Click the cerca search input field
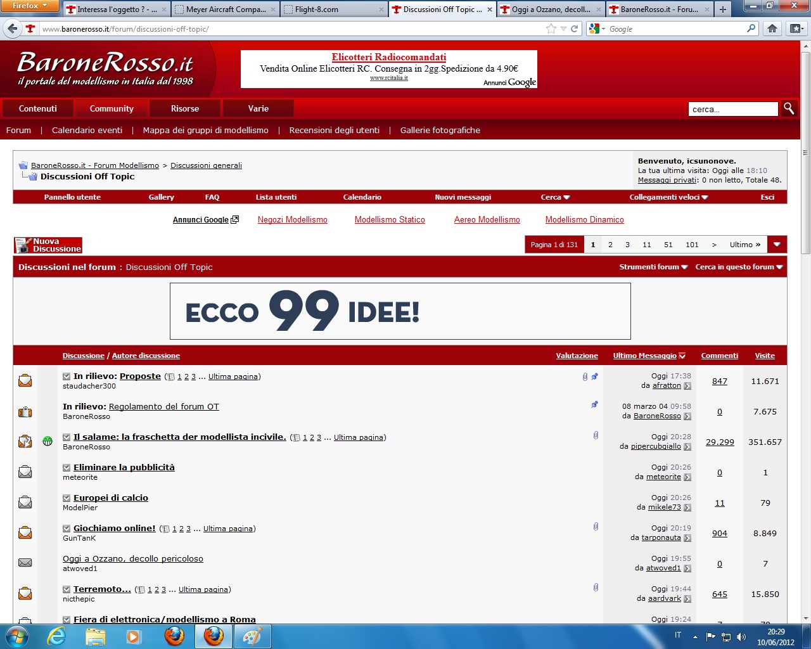Image resolution: width=811 pixels, height=649 pixels. 732,109
